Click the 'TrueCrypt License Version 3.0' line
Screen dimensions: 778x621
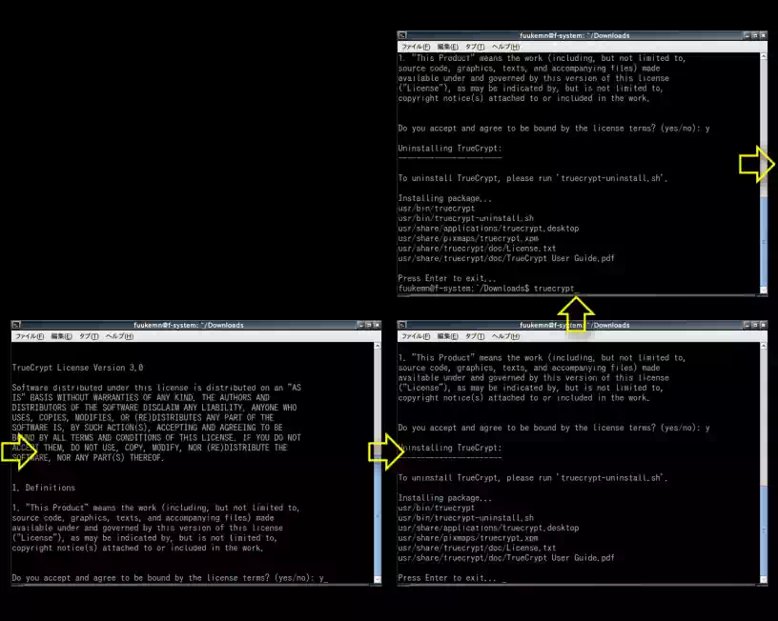[78, 368]
